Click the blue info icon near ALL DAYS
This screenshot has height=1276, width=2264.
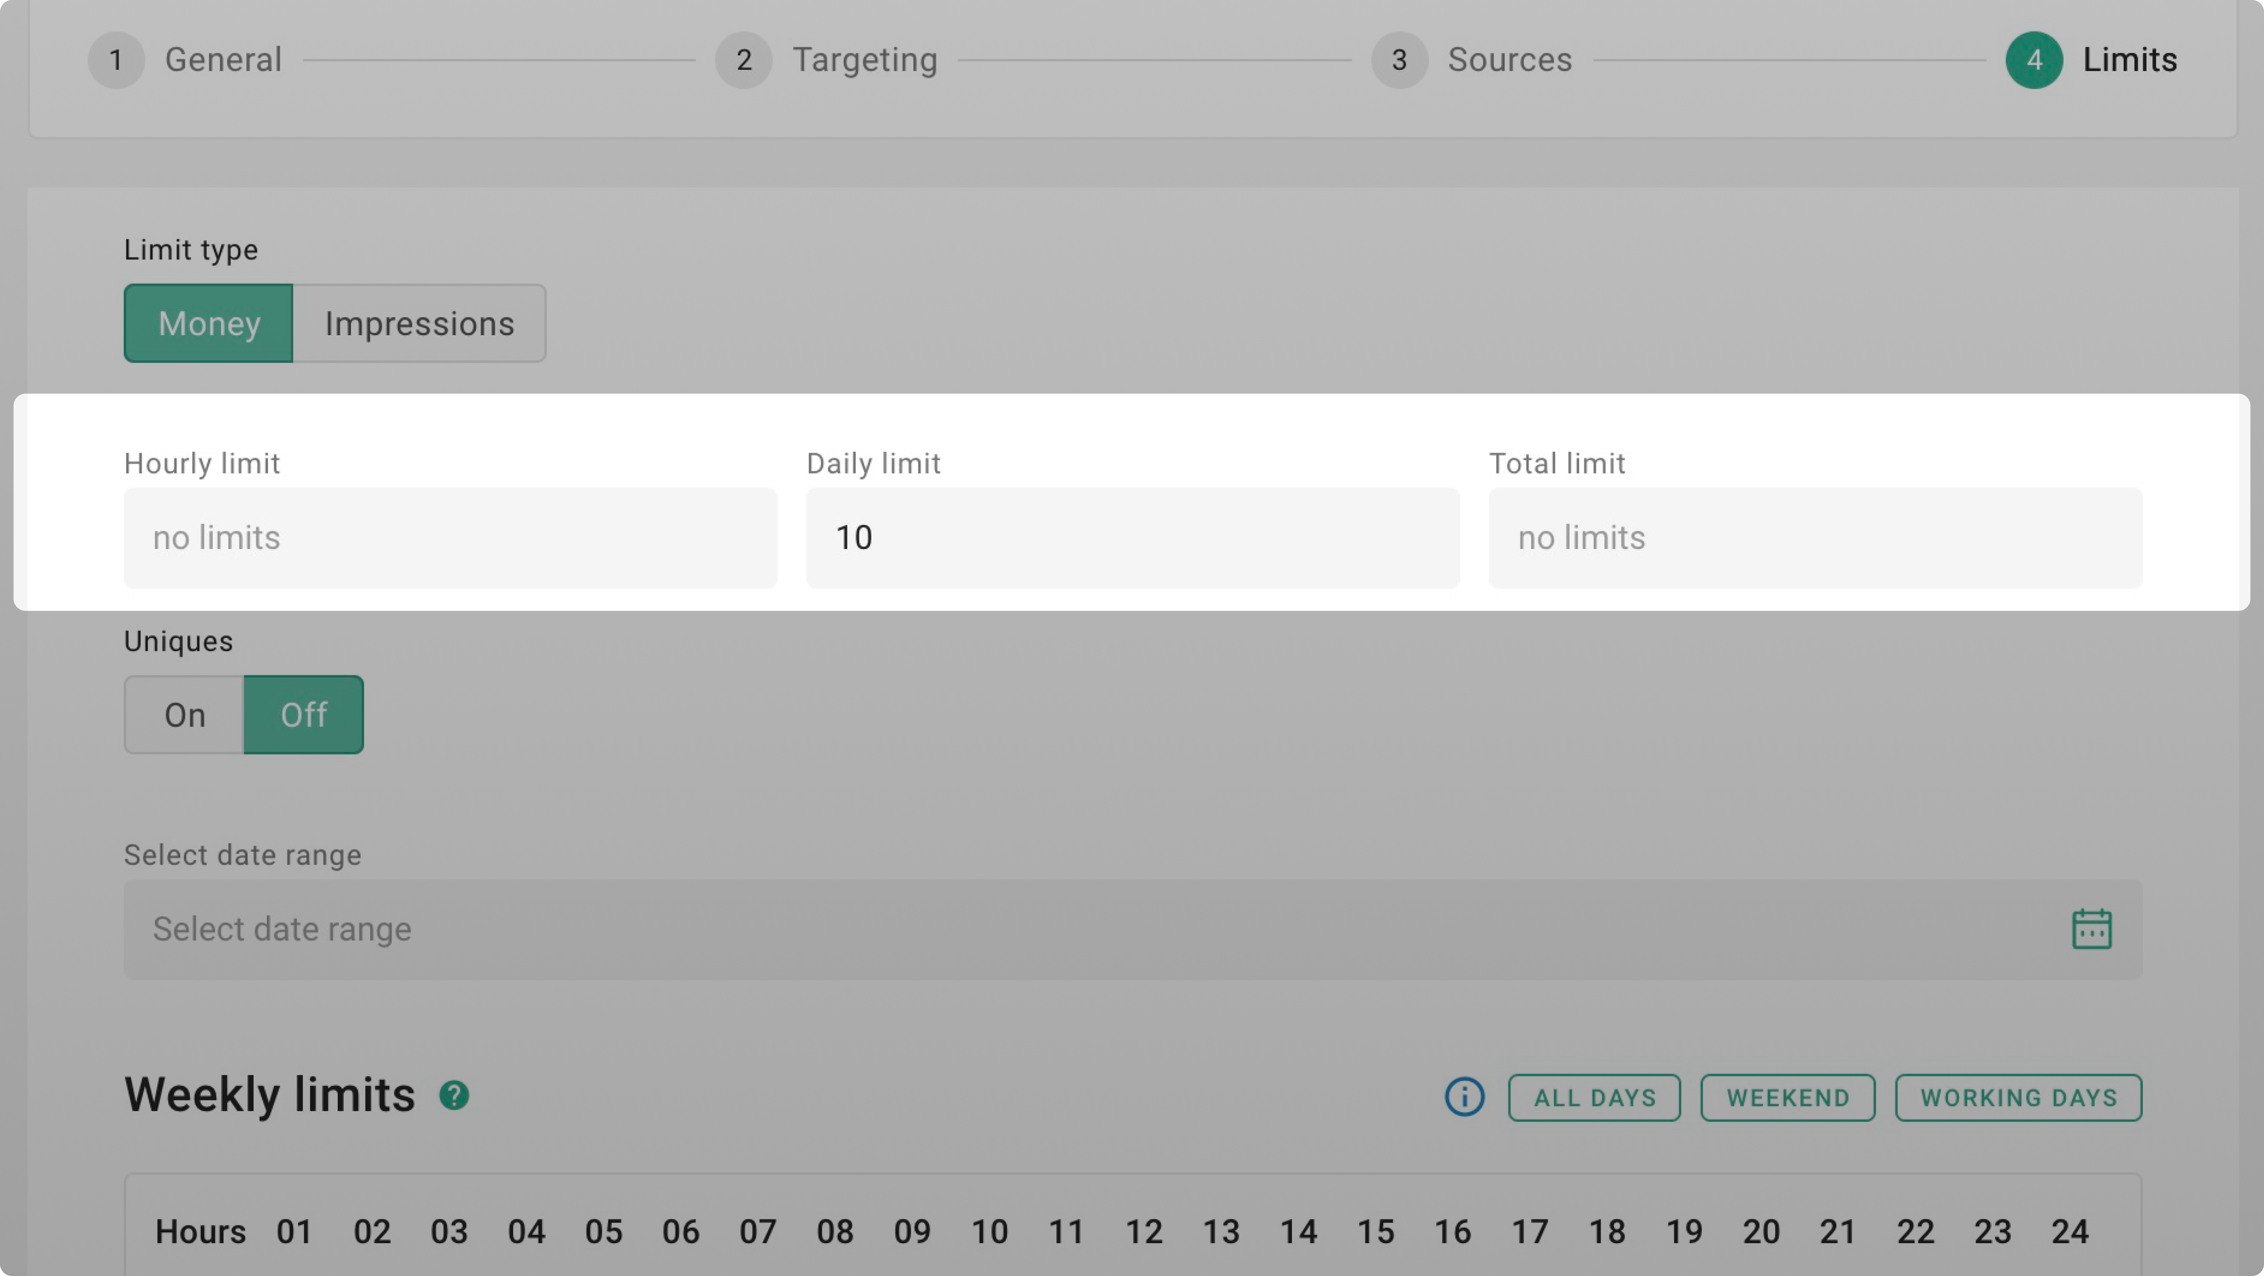1464,1097
